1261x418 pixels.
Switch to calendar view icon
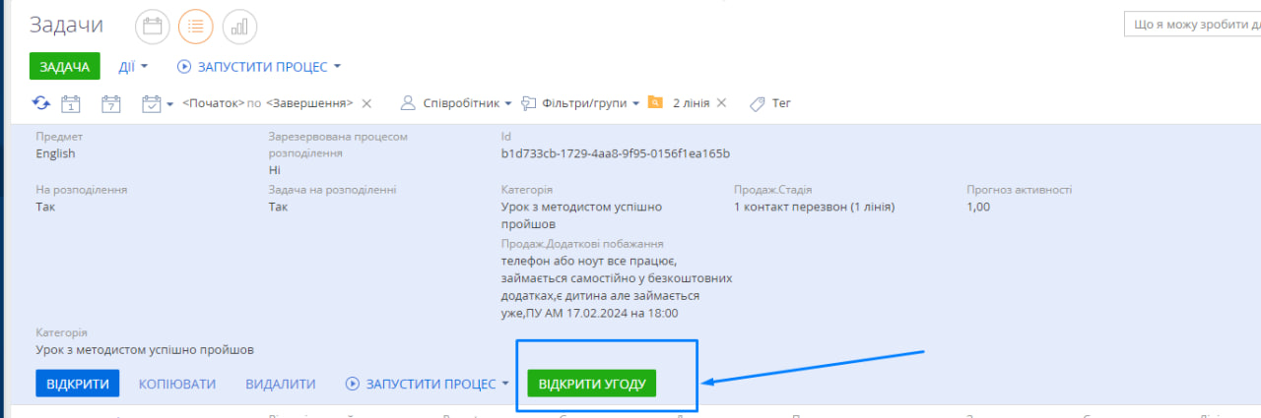click(x=152, y=27)
